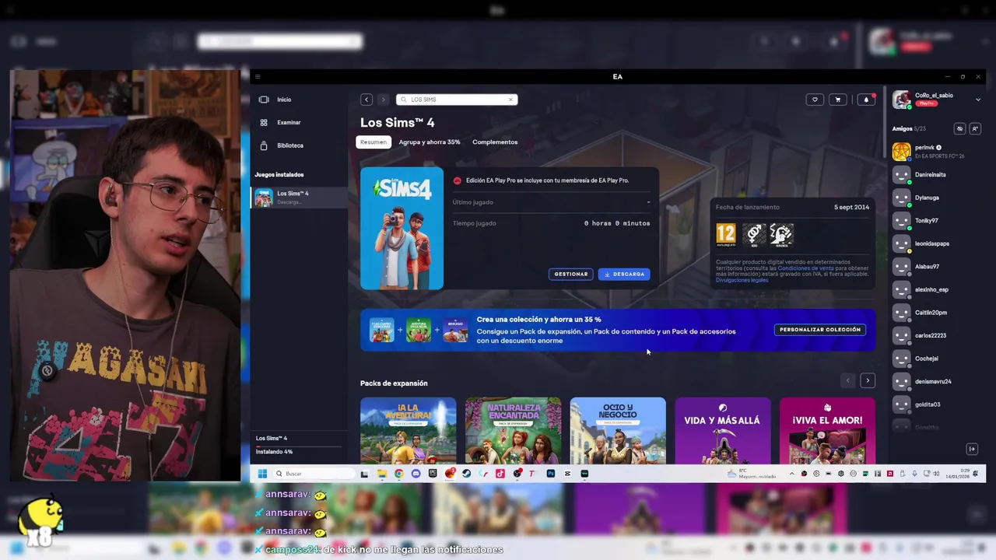Select friend perinvk in friends list
The width and height of the screenshot is (996, 560).
(x=935, y=152)
